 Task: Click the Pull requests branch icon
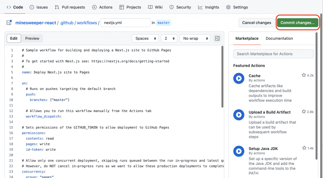tap(57, 7)
